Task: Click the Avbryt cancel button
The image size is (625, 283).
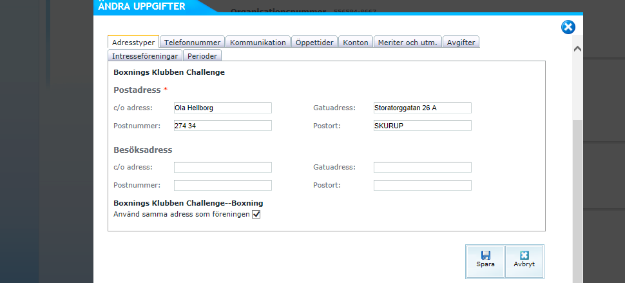Action: click(524, 262)
